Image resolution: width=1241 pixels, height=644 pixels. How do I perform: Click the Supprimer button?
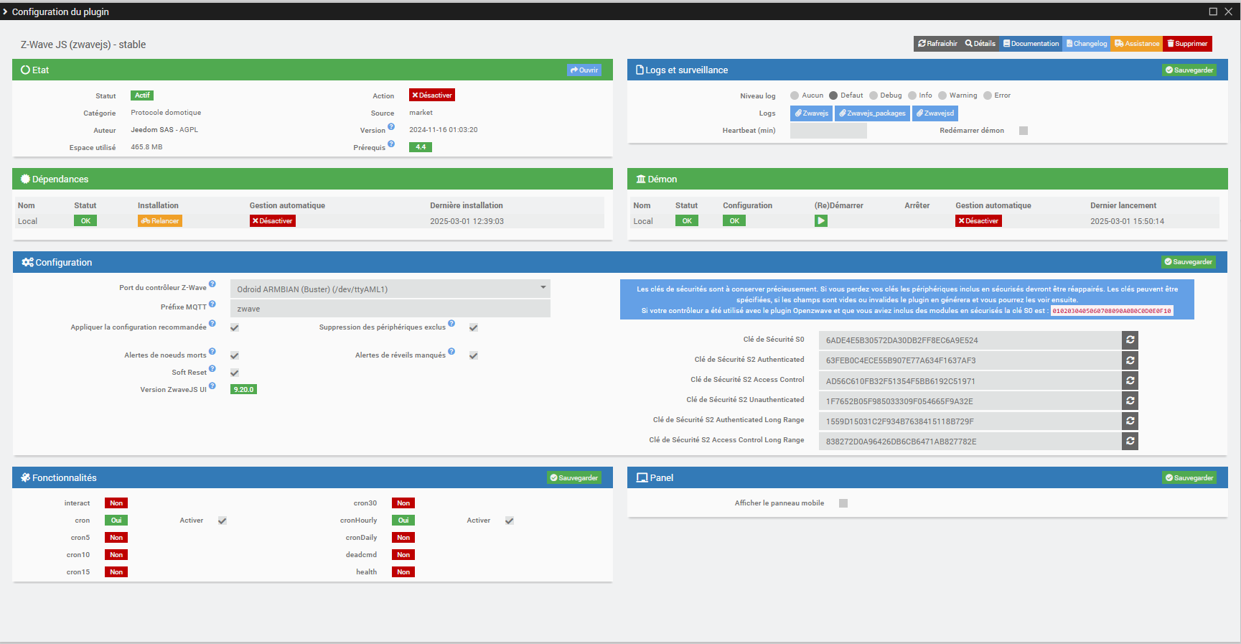click(1187, 44)
